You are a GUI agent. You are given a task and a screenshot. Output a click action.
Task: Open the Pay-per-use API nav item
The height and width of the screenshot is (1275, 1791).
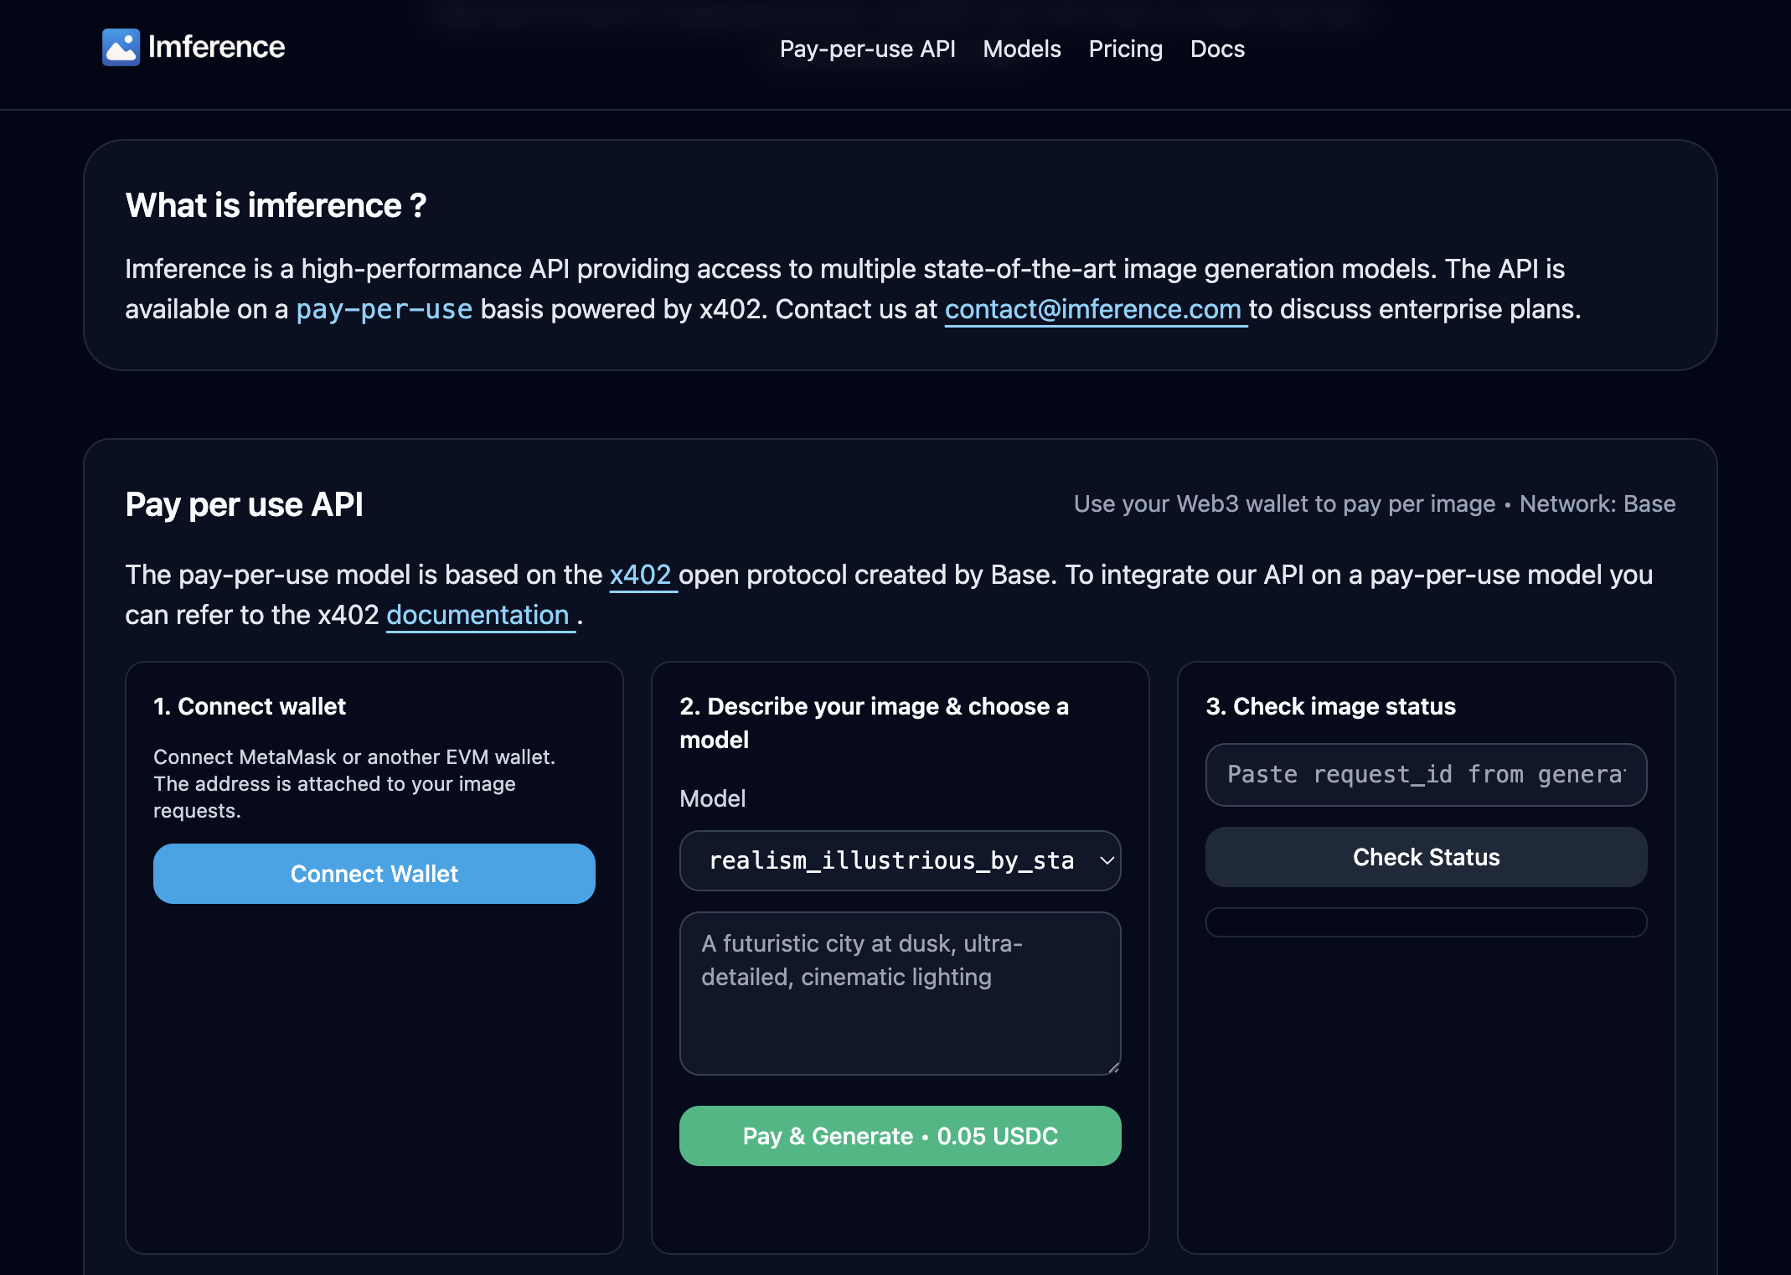pyautogui.click(x=867, y=49)
